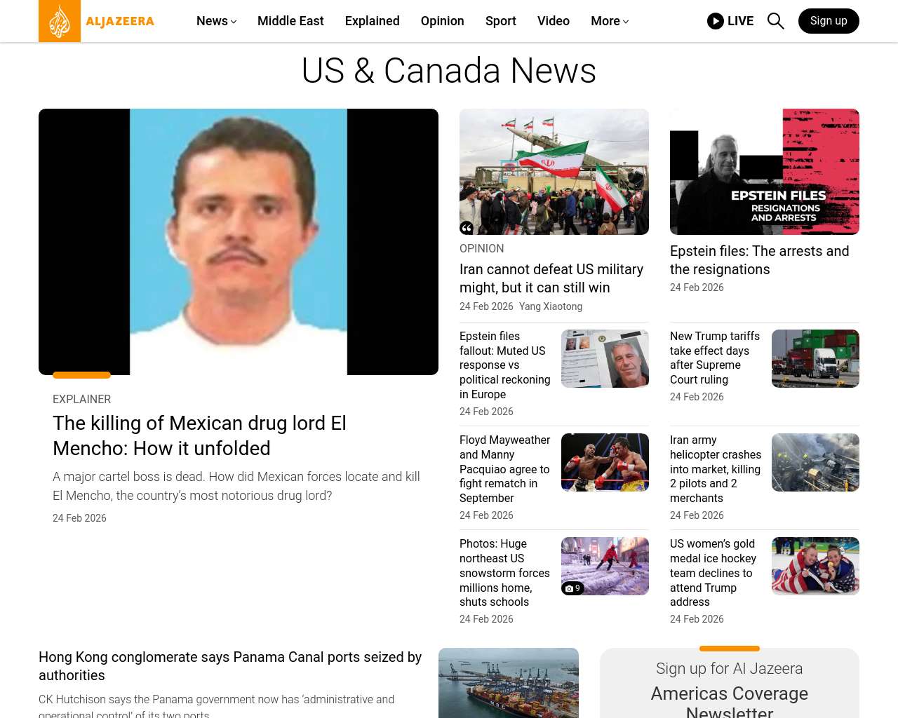This screenshot has width=898, height=718.
Task: Open the search magnifier icon
Action: point(775,21)
